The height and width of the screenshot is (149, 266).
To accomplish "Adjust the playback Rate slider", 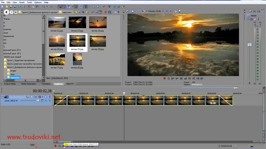I will click(x=32, y=144).
